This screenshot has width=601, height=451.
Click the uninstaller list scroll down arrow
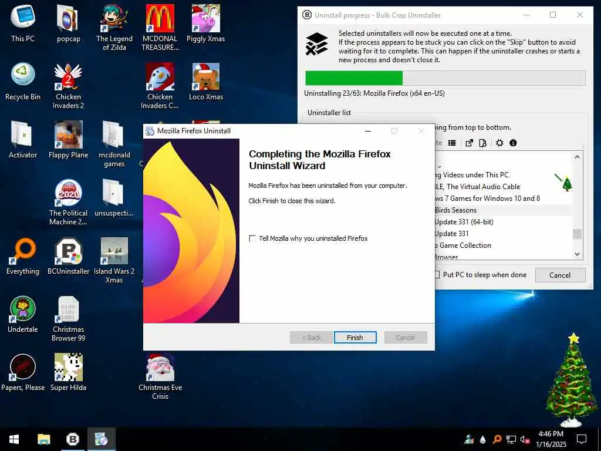coord(577,254)
